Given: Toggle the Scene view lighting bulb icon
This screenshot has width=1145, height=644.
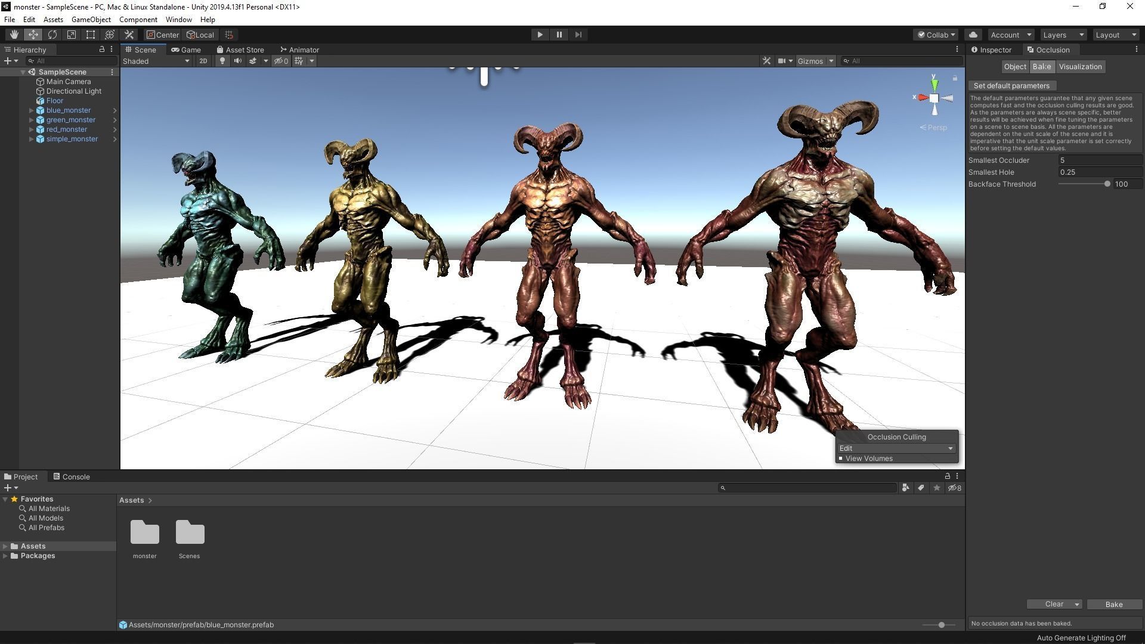Looking at the screenshot, I should tap(221, 61).
